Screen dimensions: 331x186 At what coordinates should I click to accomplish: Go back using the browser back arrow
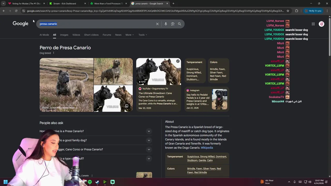tap(4, 11)
